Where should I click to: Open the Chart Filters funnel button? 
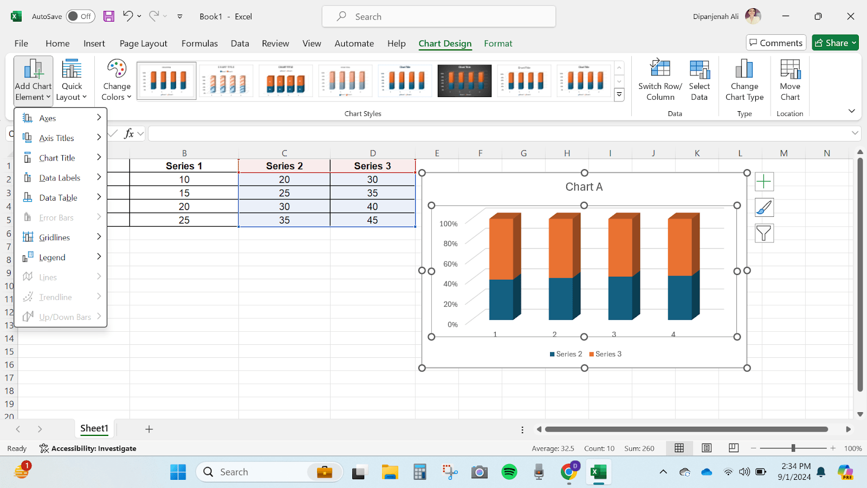[764, 234]
